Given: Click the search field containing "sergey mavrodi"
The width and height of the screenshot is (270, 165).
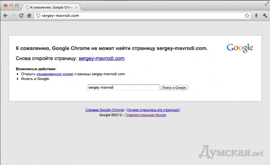Looking at the screenshot, I should (x=123, y=87).
